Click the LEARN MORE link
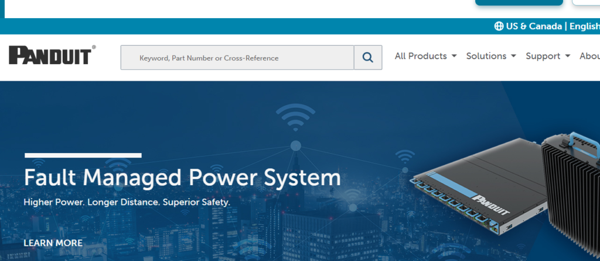 53,243
